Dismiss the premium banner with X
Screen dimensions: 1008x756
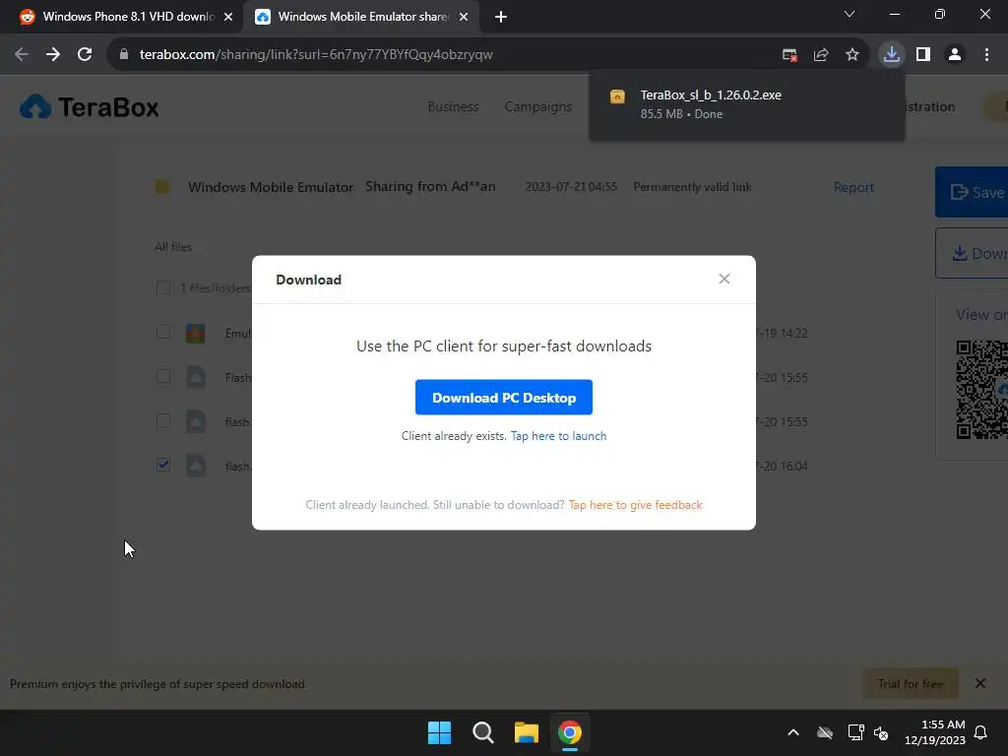(x=979, y=683)
